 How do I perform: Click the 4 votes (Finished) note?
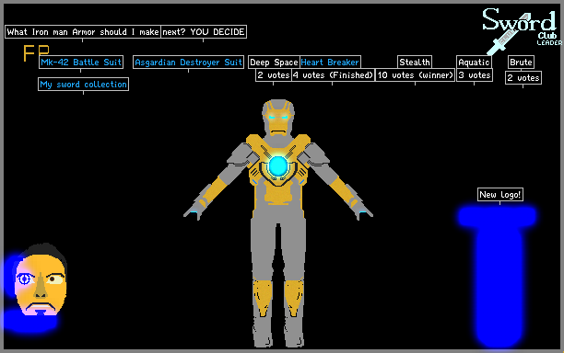pos(333,75)
